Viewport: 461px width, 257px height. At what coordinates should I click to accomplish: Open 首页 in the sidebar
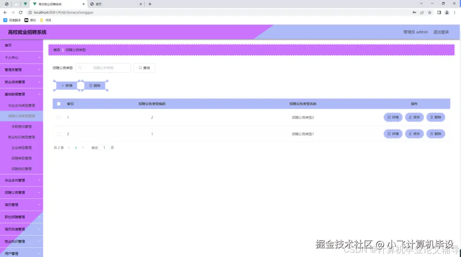(21, 45)
